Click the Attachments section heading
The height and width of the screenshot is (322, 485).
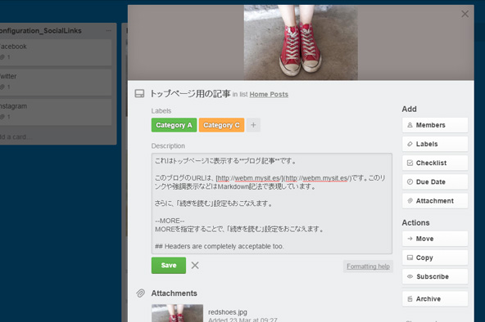175,293
